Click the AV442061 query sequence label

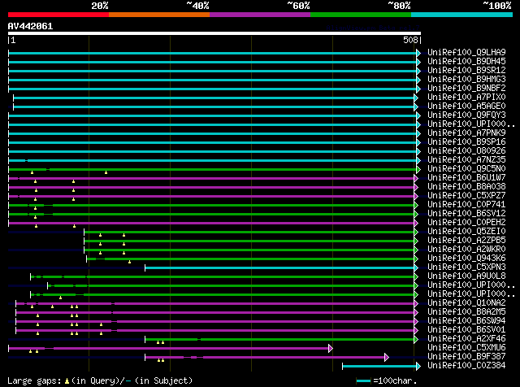coord(31,26)
